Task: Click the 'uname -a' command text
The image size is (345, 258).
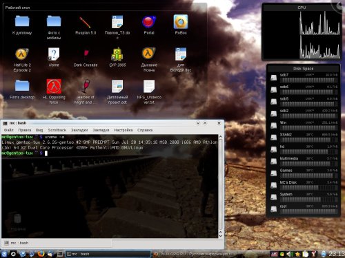Action: click(55, 137)
